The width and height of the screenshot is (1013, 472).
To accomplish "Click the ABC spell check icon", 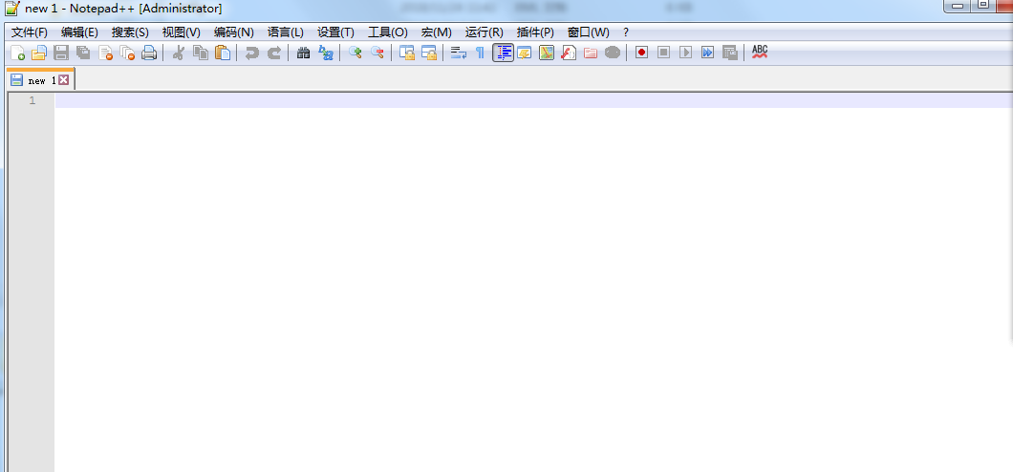I will pos(760,52).
